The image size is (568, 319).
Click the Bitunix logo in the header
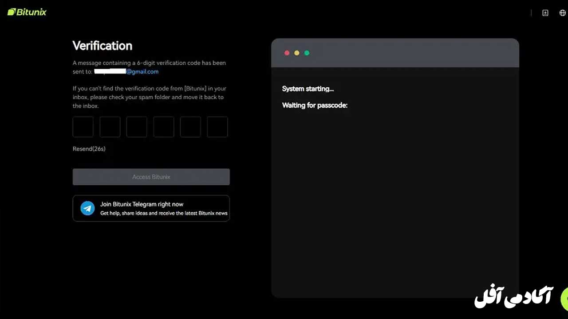(27, 12)
